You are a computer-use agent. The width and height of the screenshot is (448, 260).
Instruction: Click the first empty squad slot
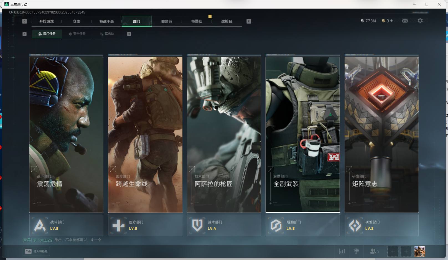click(393, 251)
